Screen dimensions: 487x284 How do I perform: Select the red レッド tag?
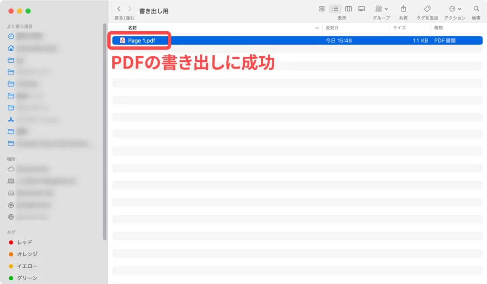24,242
